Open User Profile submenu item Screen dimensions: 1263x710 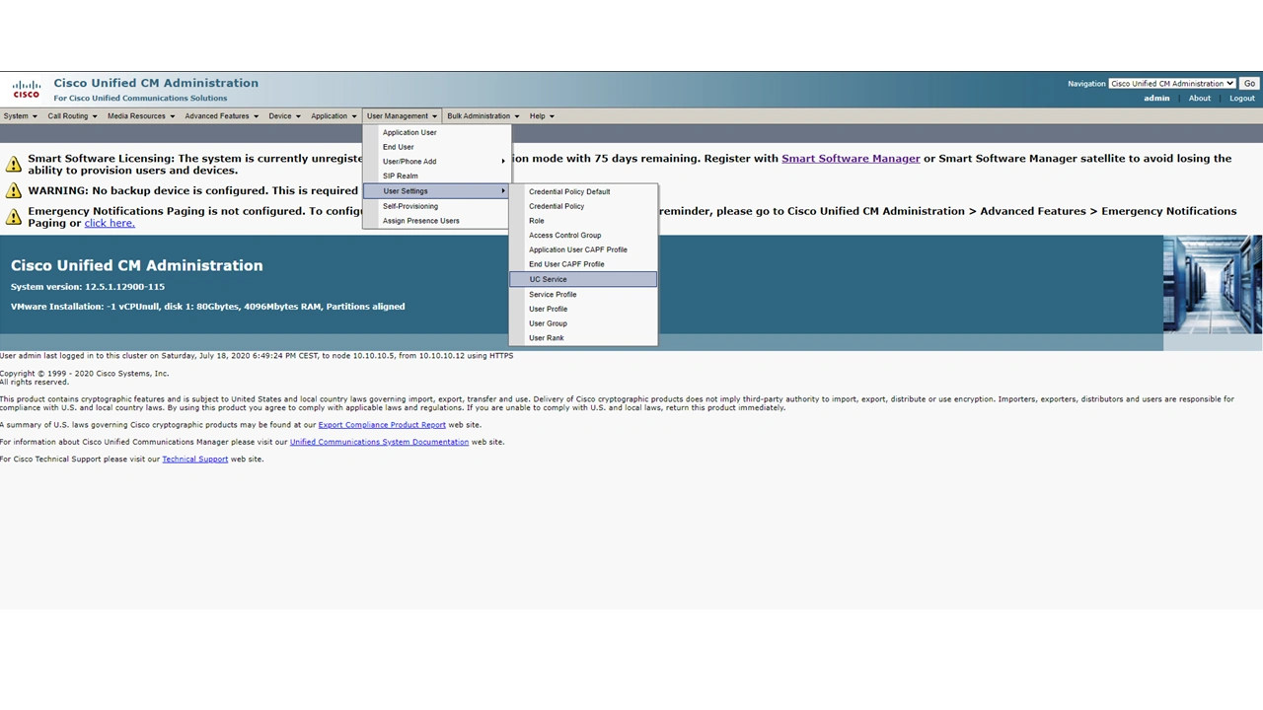click(x=583, y=309)
